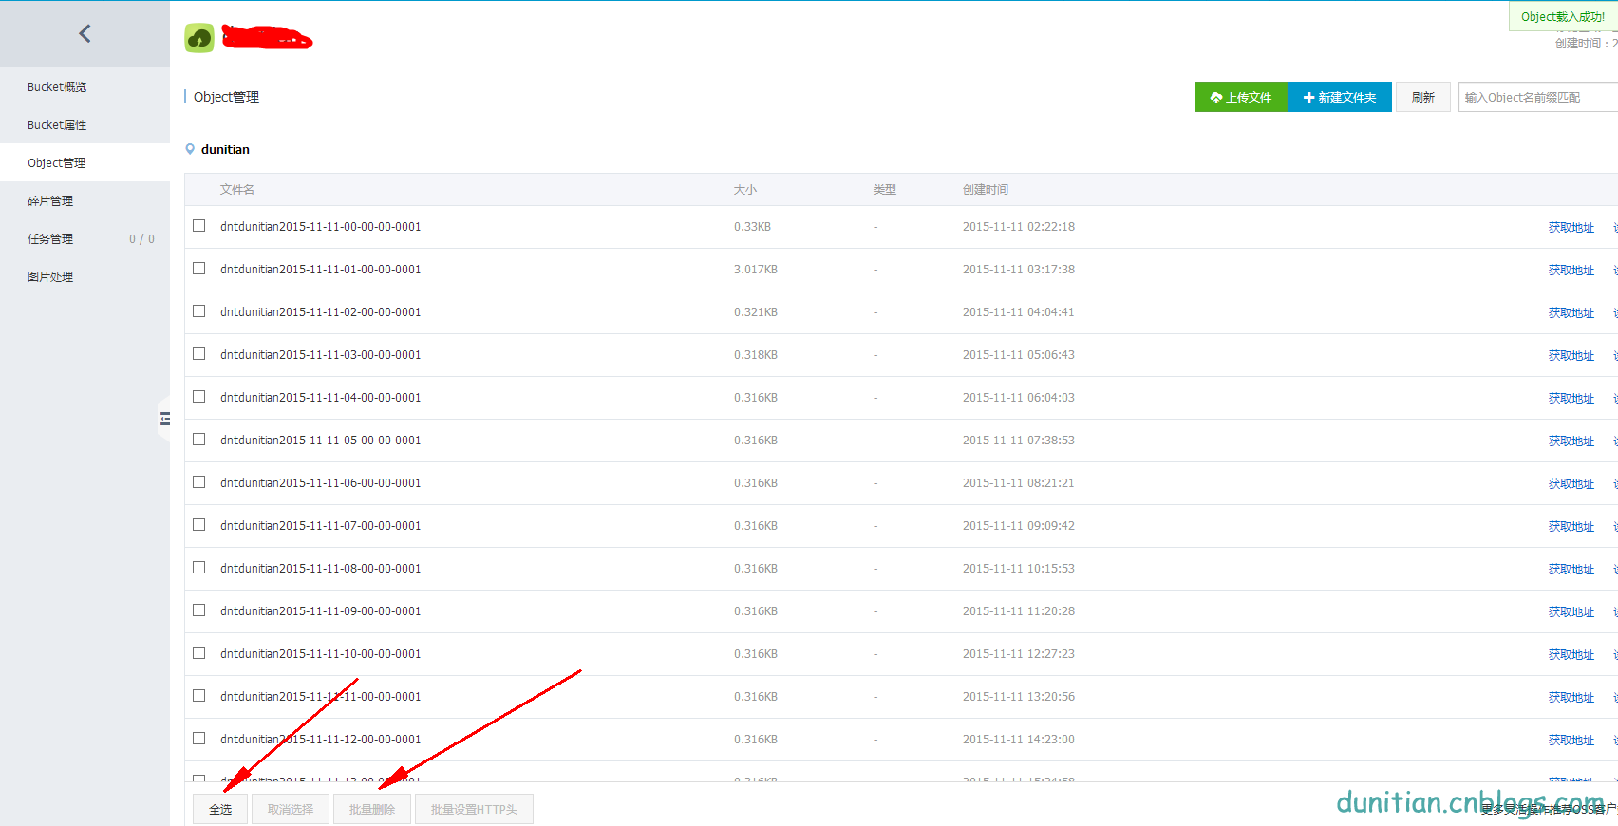Click file name dntdunitian2015-11-11-05-00-00-0001
Image resolution: width=1618 pixels, height=826 pixels.
coord(320,441)
